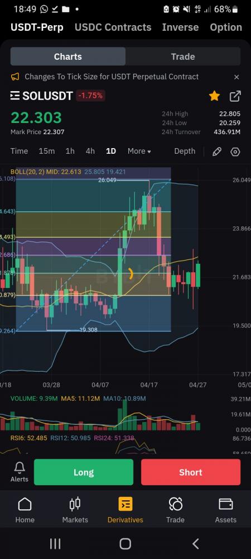Switch to the Trade tab
The width and height of the screenshot is (251, 559).
[x=183, y=56]
